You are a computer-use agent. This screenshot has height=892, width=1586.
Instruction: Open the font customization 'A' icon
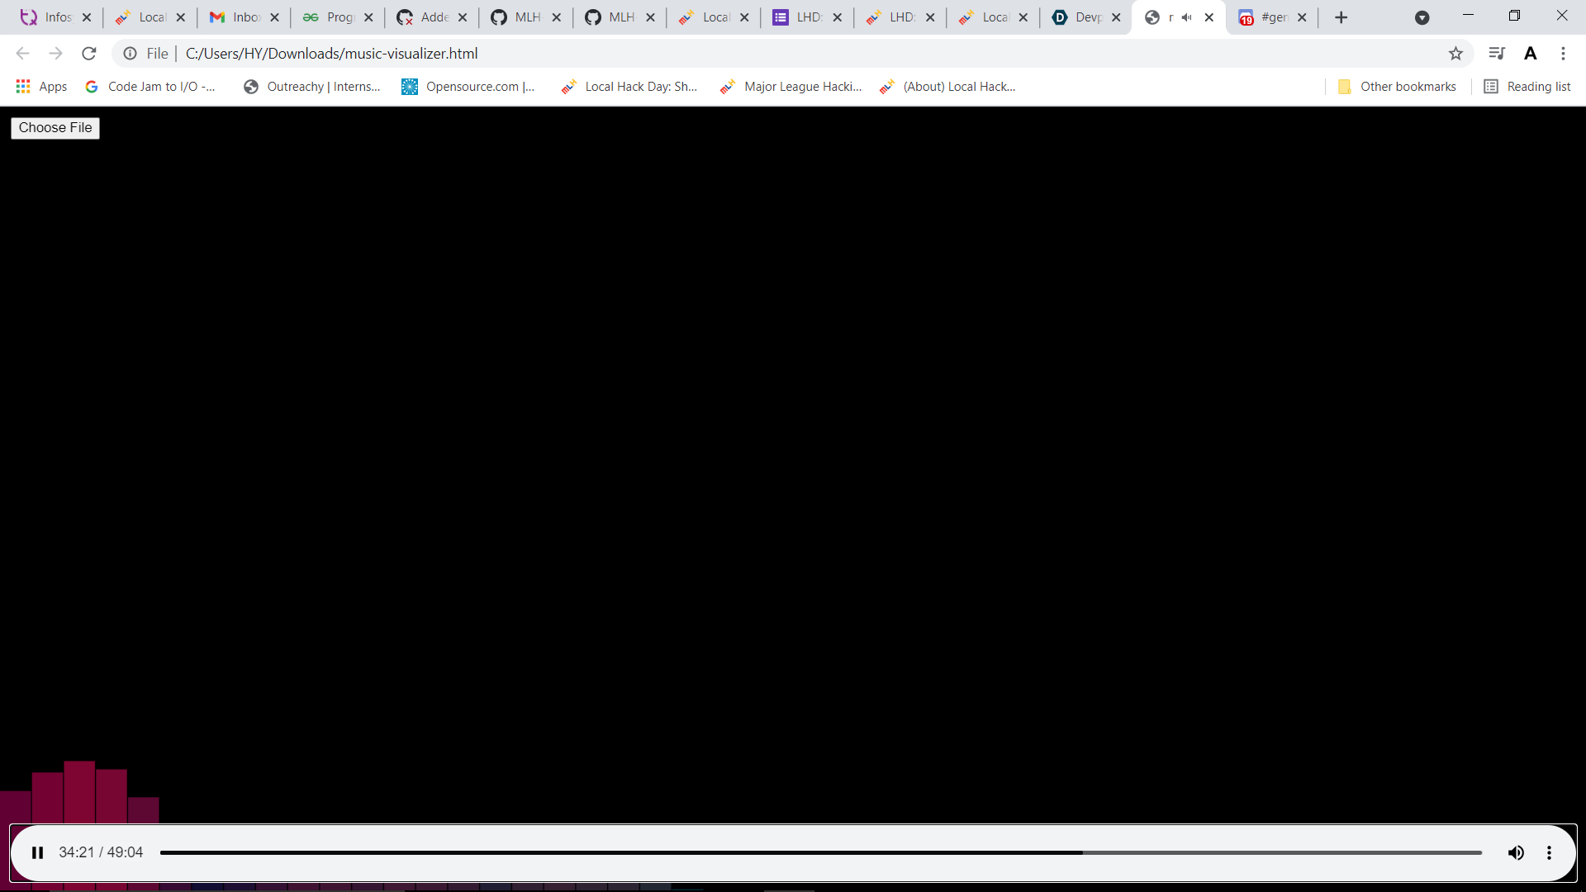1531,53
